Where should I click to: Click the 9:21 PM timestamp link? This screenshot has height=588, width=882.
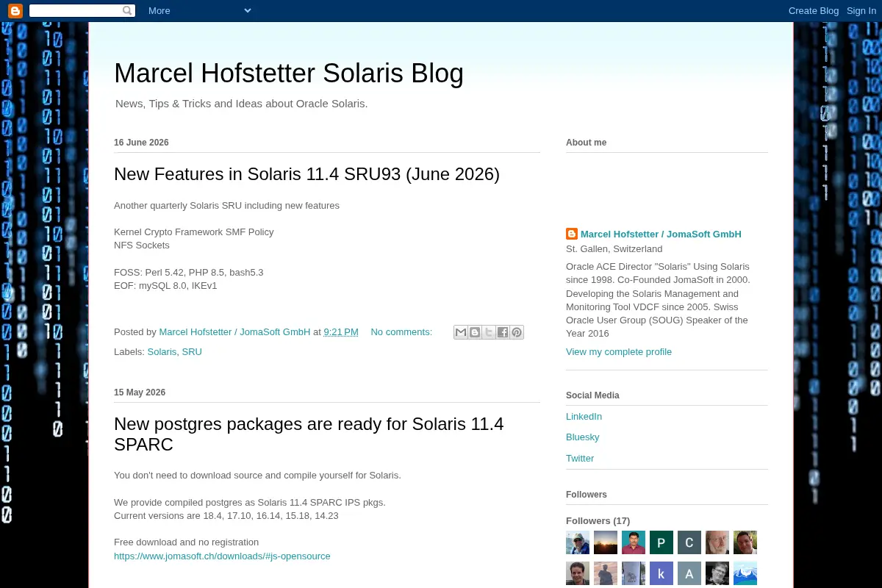341,332
